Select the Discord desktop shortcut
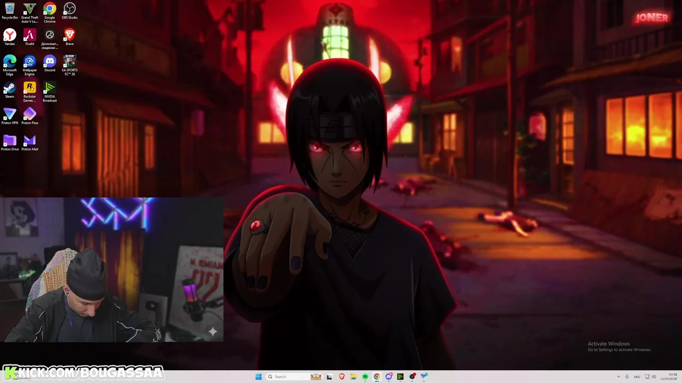682x383 pixels. pyautogui.click(x=50, y=64)
